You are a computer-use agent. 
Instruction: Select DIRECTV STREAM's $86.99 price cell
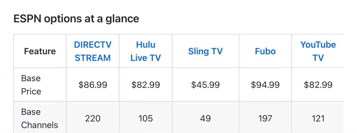click(93, 85)
